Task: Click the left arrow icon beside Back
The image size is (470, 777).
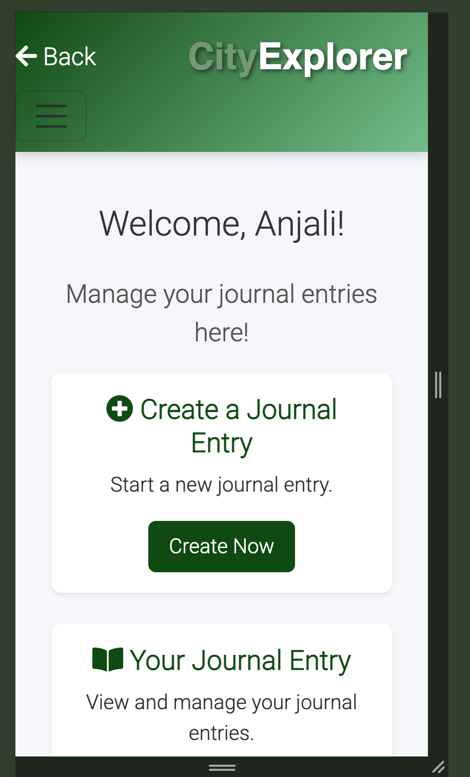Action: click(26, 56)
